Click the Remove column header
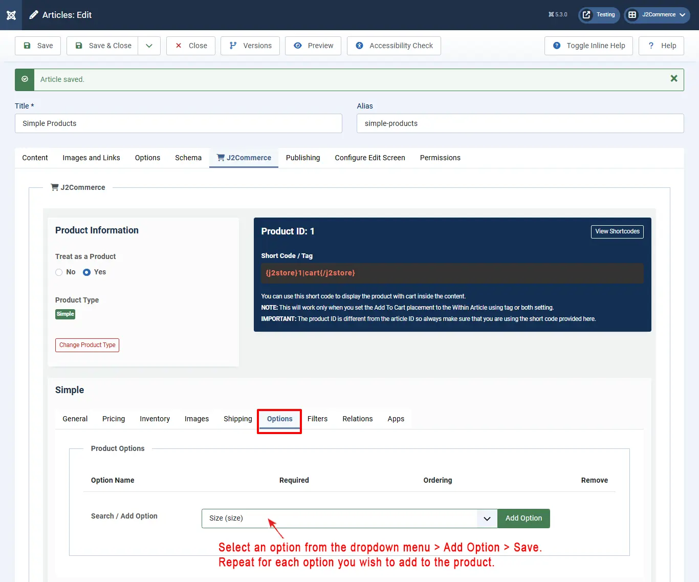The image size is (699, 582). coord(595,480)
